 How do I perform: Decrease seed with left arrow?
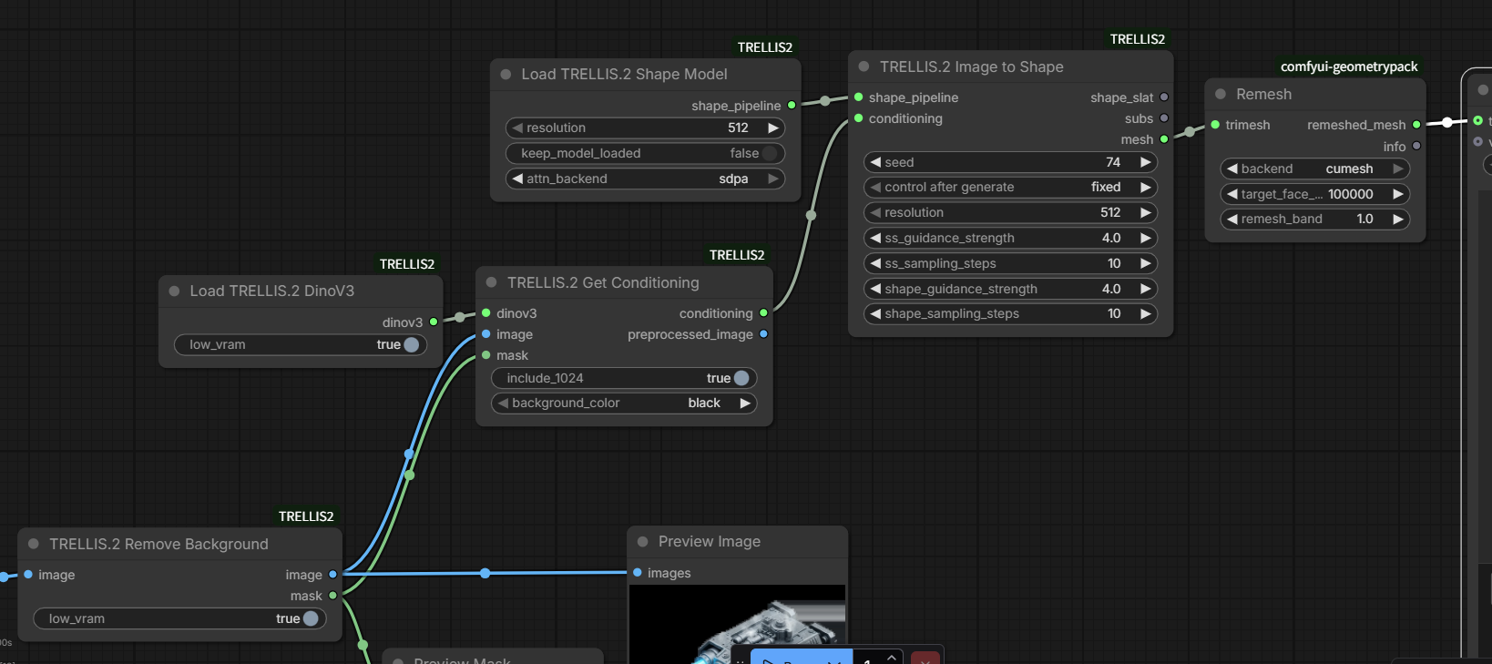(875, 162)
